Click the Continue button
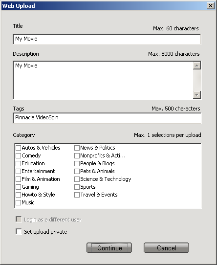The image size is (217, 265). tap(109, 248)
